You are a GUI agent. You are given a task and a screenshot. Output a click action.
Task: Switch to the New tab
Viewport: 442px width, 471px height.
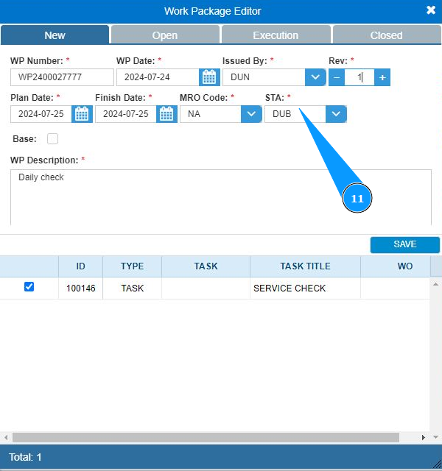(55, 35)
